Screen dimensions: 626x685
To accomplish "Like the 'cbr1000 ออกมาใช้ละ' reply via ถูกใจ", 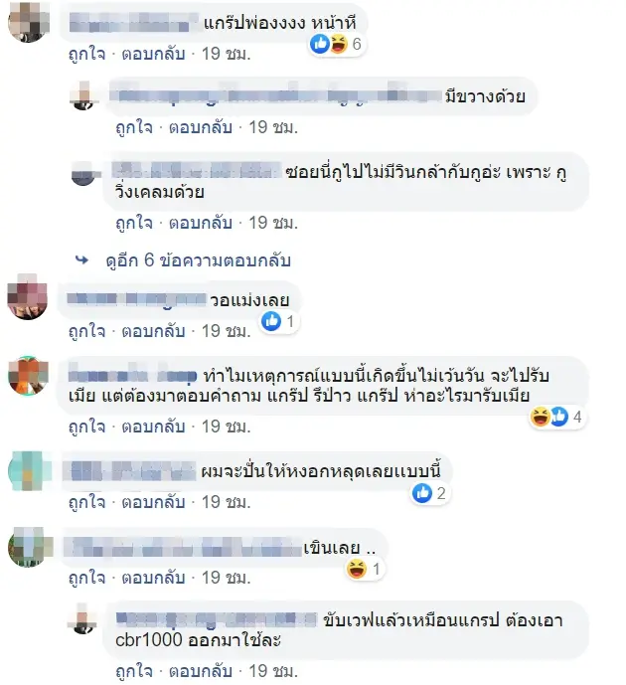I will point(134,670).
